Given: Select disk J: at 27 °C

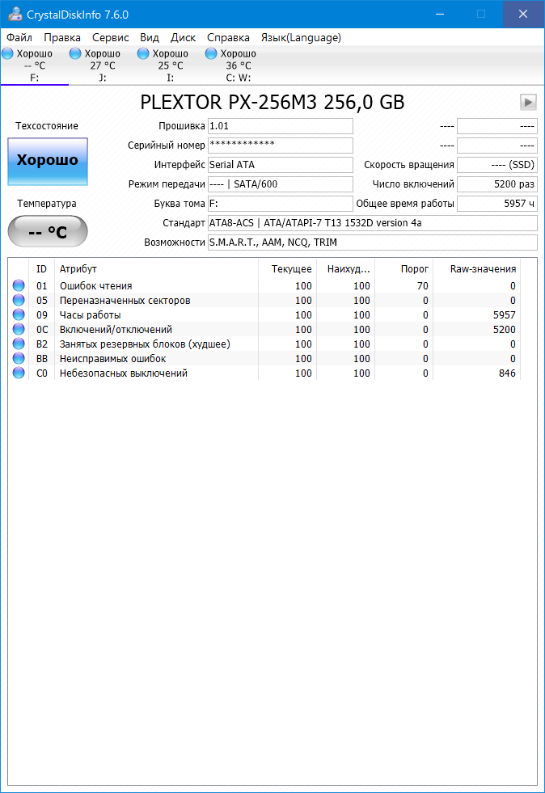Looking at the screenshot, I should tap(102, 65).
